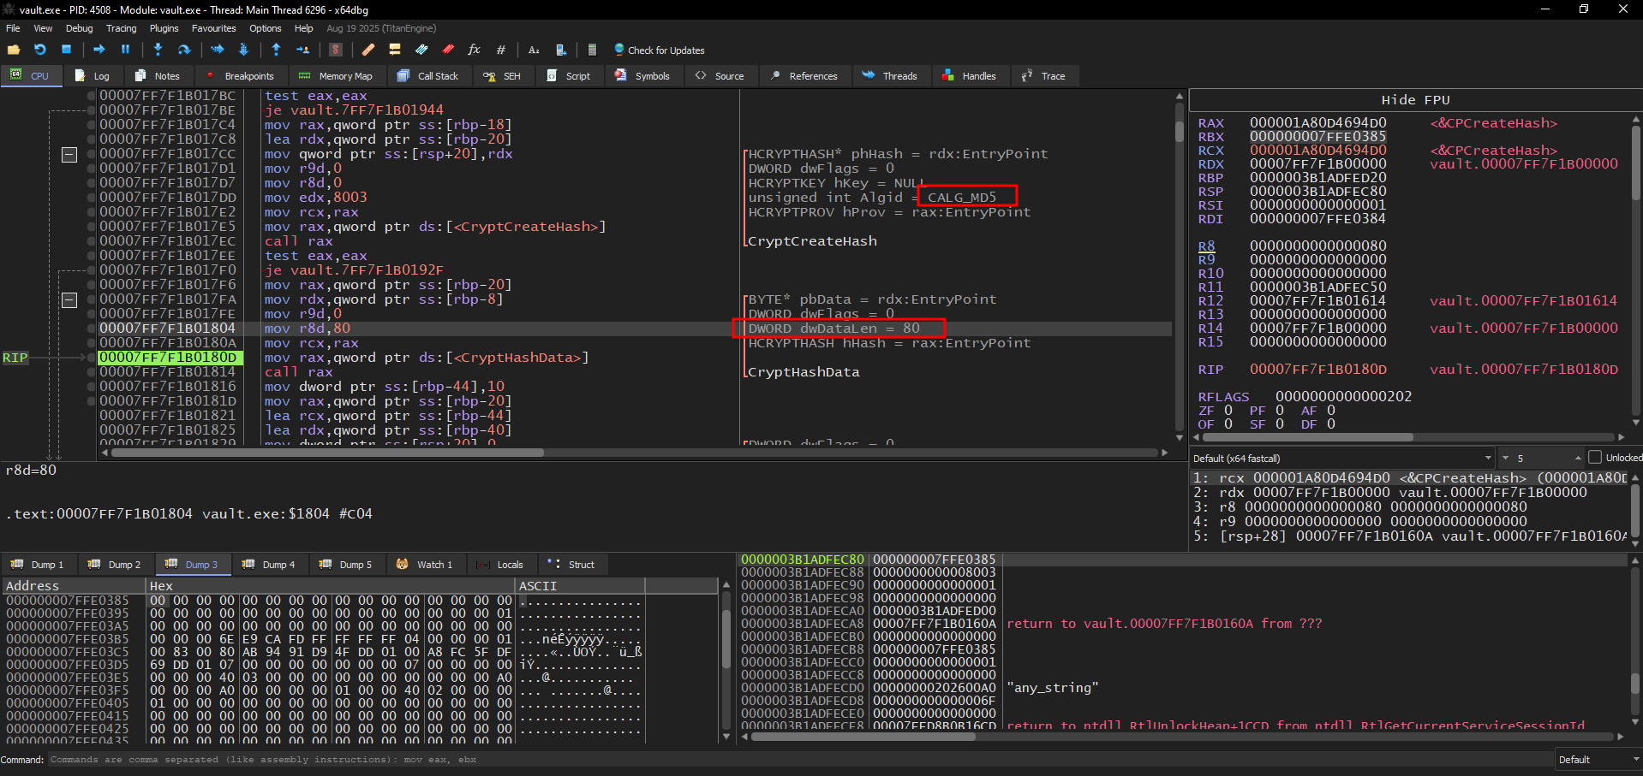Open the Struct tab
This screenshot has height=776, width=1643.
point(571,565)
